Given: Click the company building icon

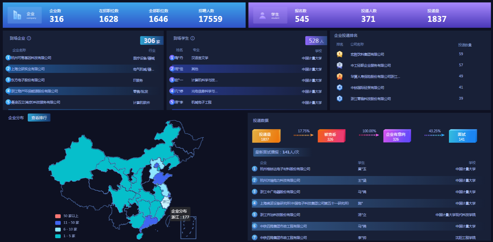Looking at the screenshot, I should click(x=17, y=15).
